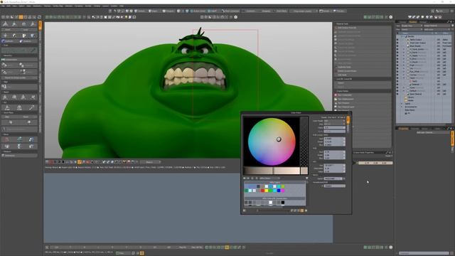Select the Bake Items row in the Shader Tree
455x256 pixels.
(409, 110)
